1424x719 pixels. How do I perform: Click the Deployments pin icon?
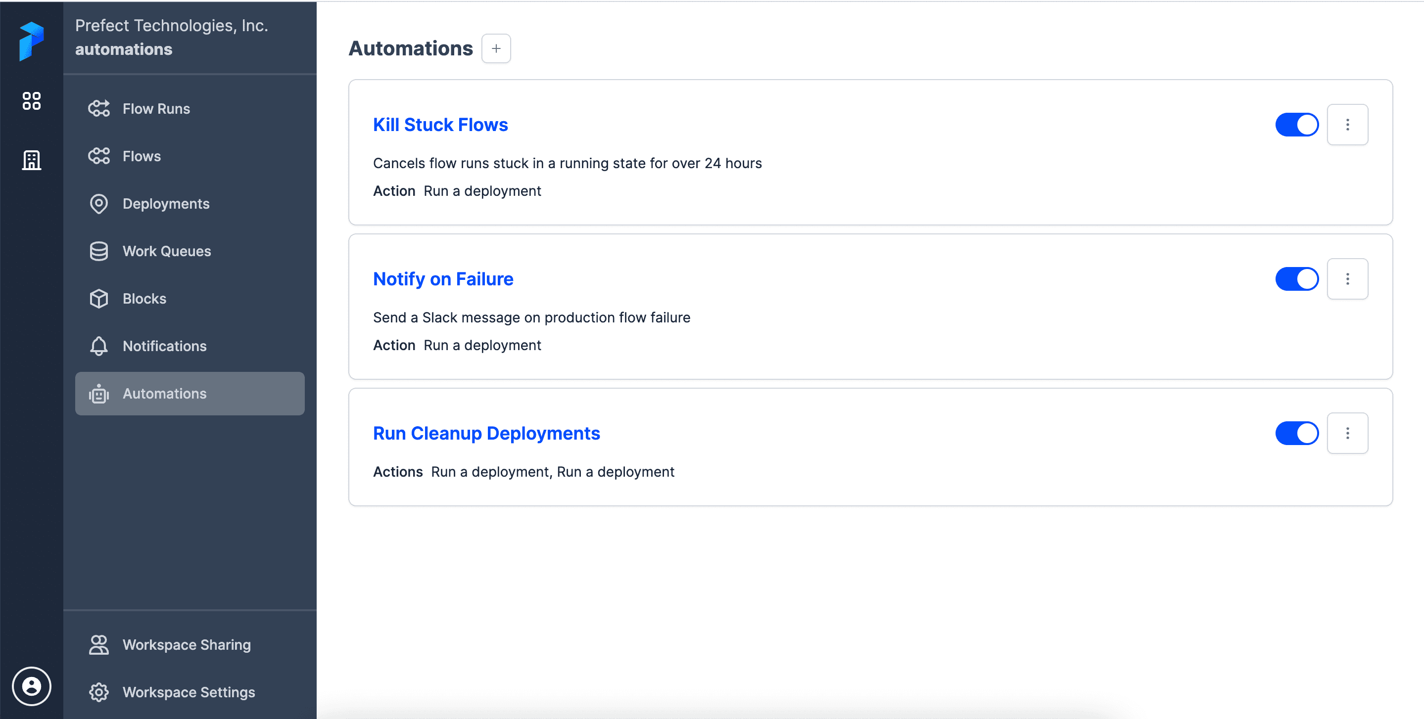[99, 204]
